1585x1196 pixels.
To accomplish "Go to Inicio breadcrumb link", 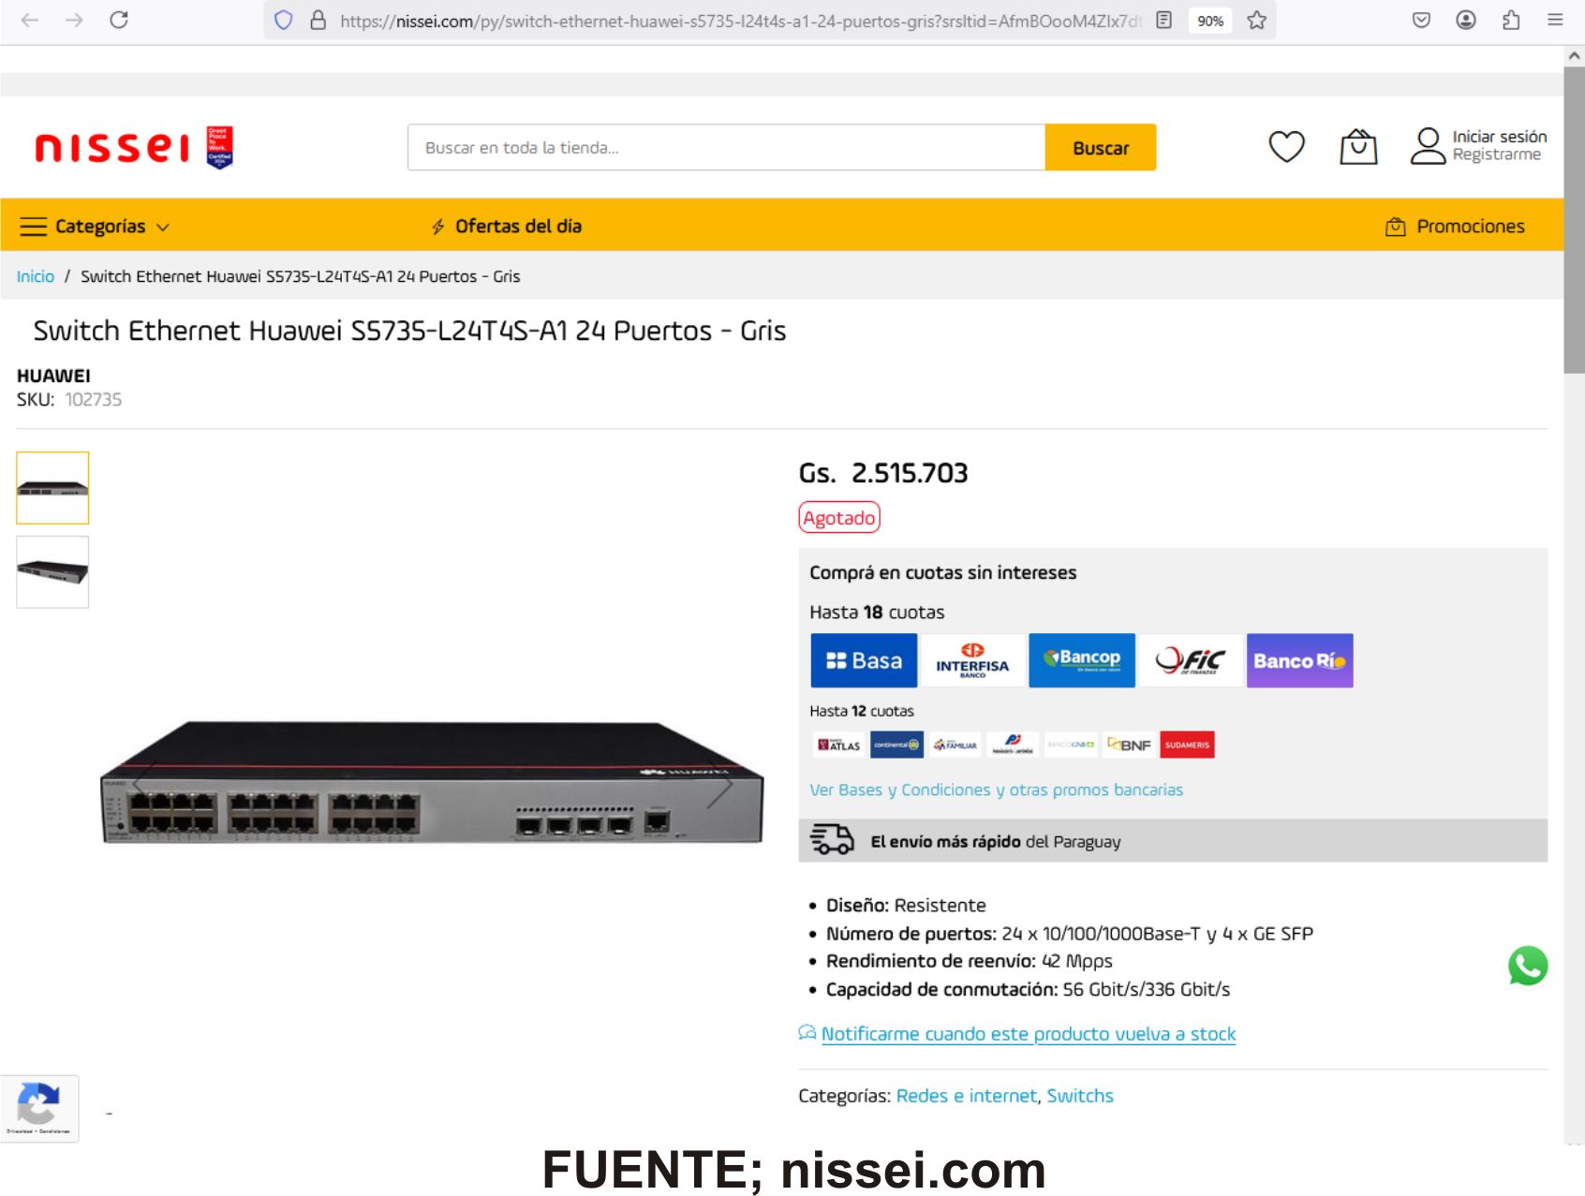I will click(x=36, y=276).
